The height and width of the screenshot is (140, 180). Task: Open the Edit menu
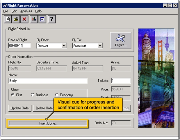click(x=14, y=11)
